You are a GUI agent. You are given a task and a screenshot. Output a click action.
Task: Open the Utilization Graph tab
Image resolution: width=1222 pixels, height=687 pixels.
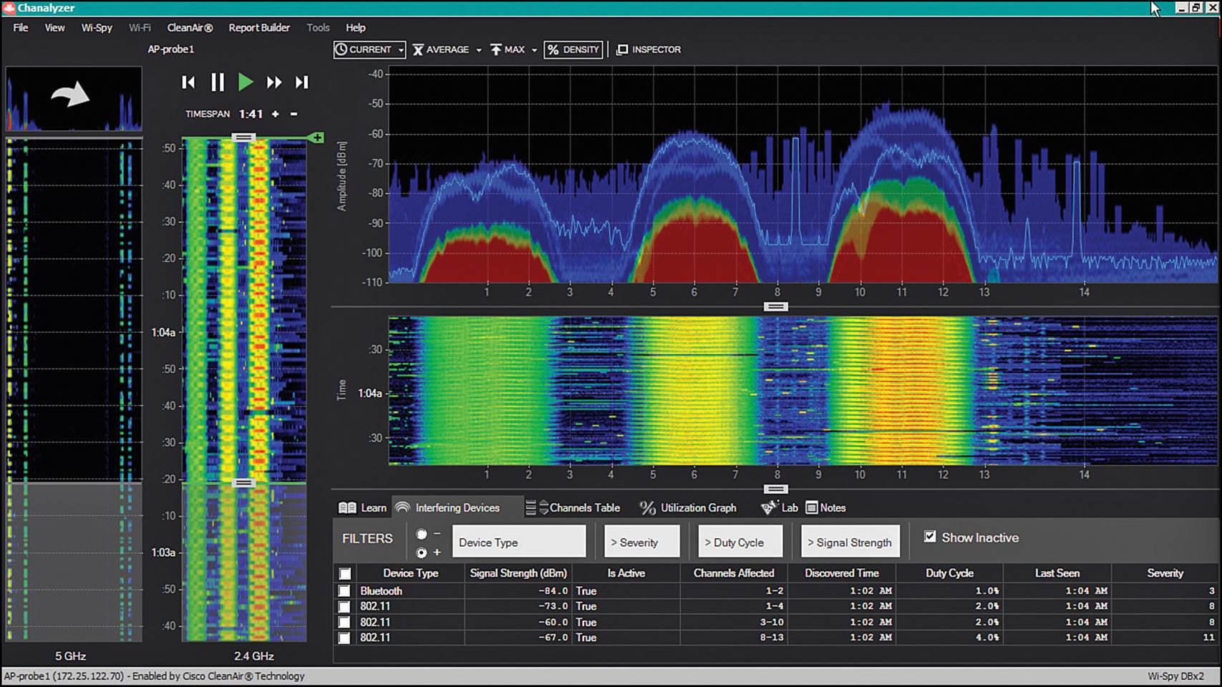point(689,507)
